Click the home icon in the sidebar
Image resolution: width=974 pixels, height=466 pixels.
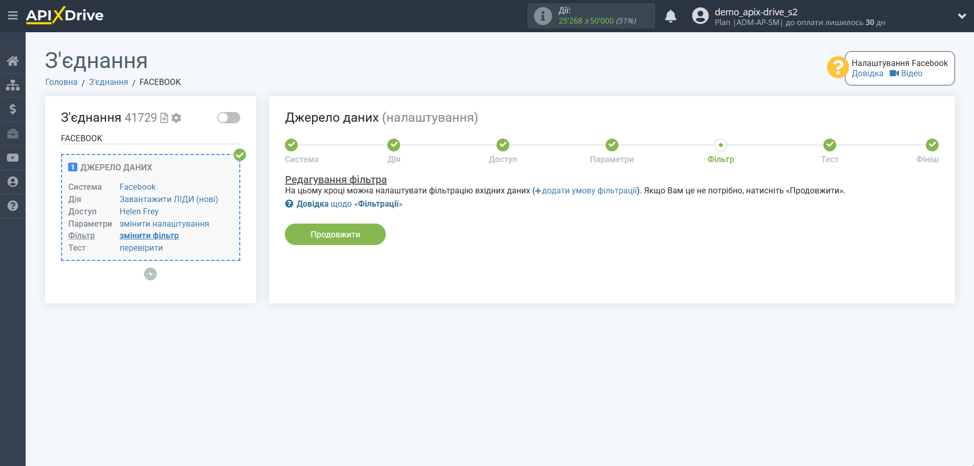pos(13,61)
